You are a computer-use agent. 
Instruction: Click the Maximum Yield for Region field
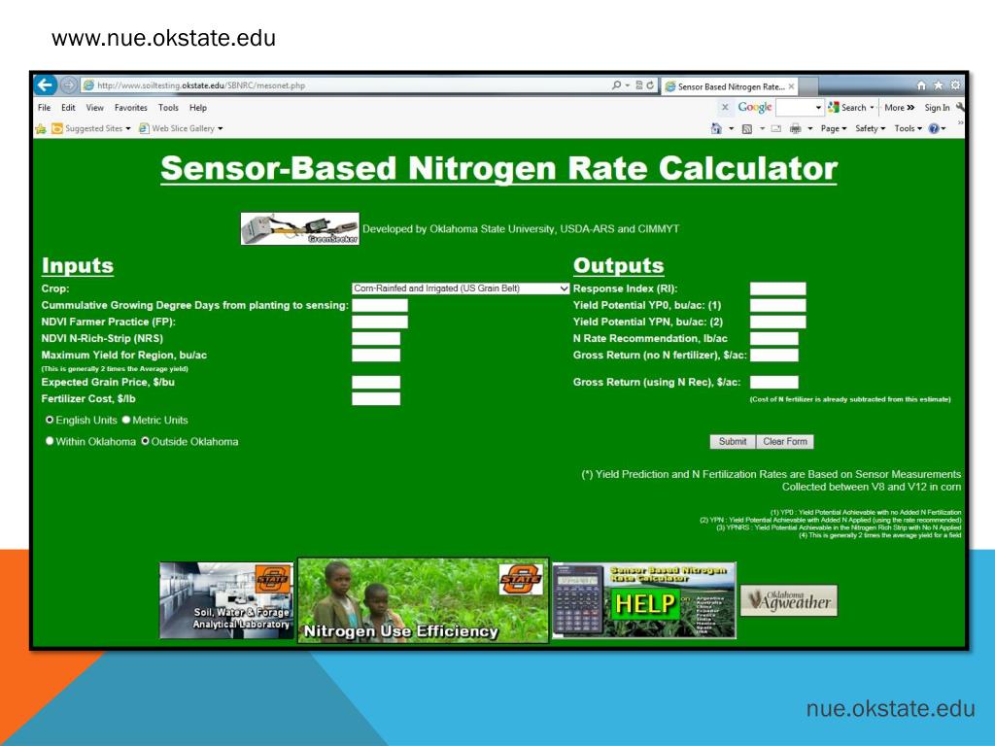click(x=376, y=355)
